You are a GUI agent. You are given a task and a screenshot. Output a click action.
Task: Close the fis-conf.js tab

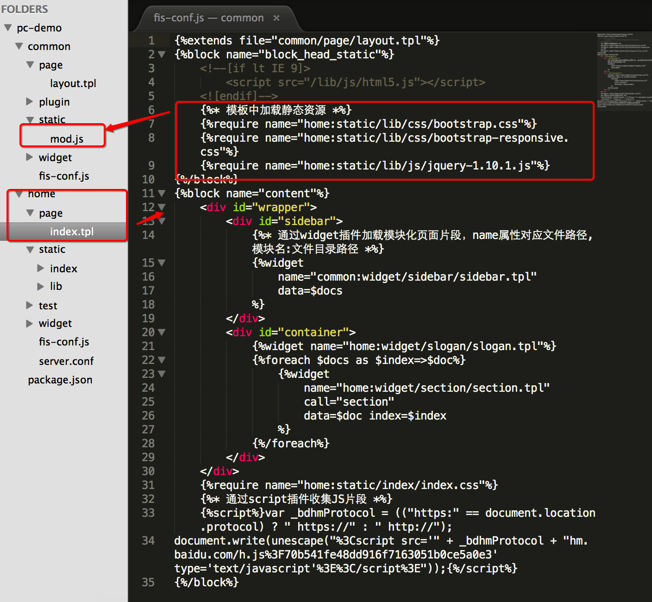276,18
